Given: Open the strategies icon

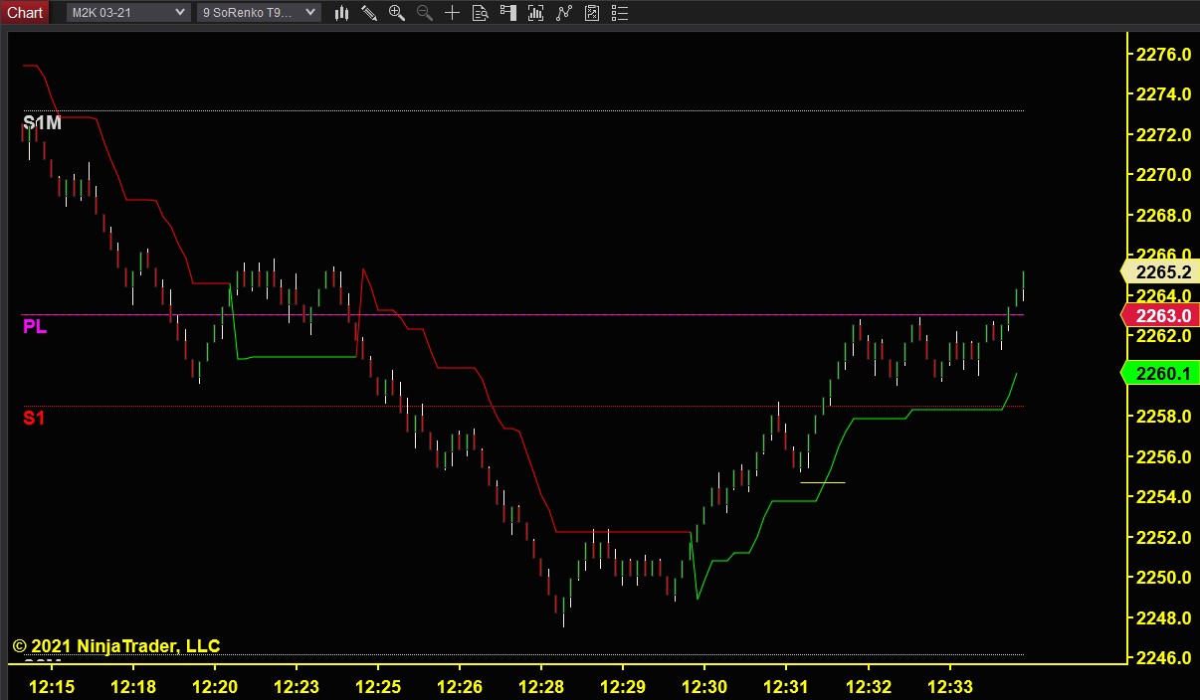Looking at the screenshot, I should [592, 12].
